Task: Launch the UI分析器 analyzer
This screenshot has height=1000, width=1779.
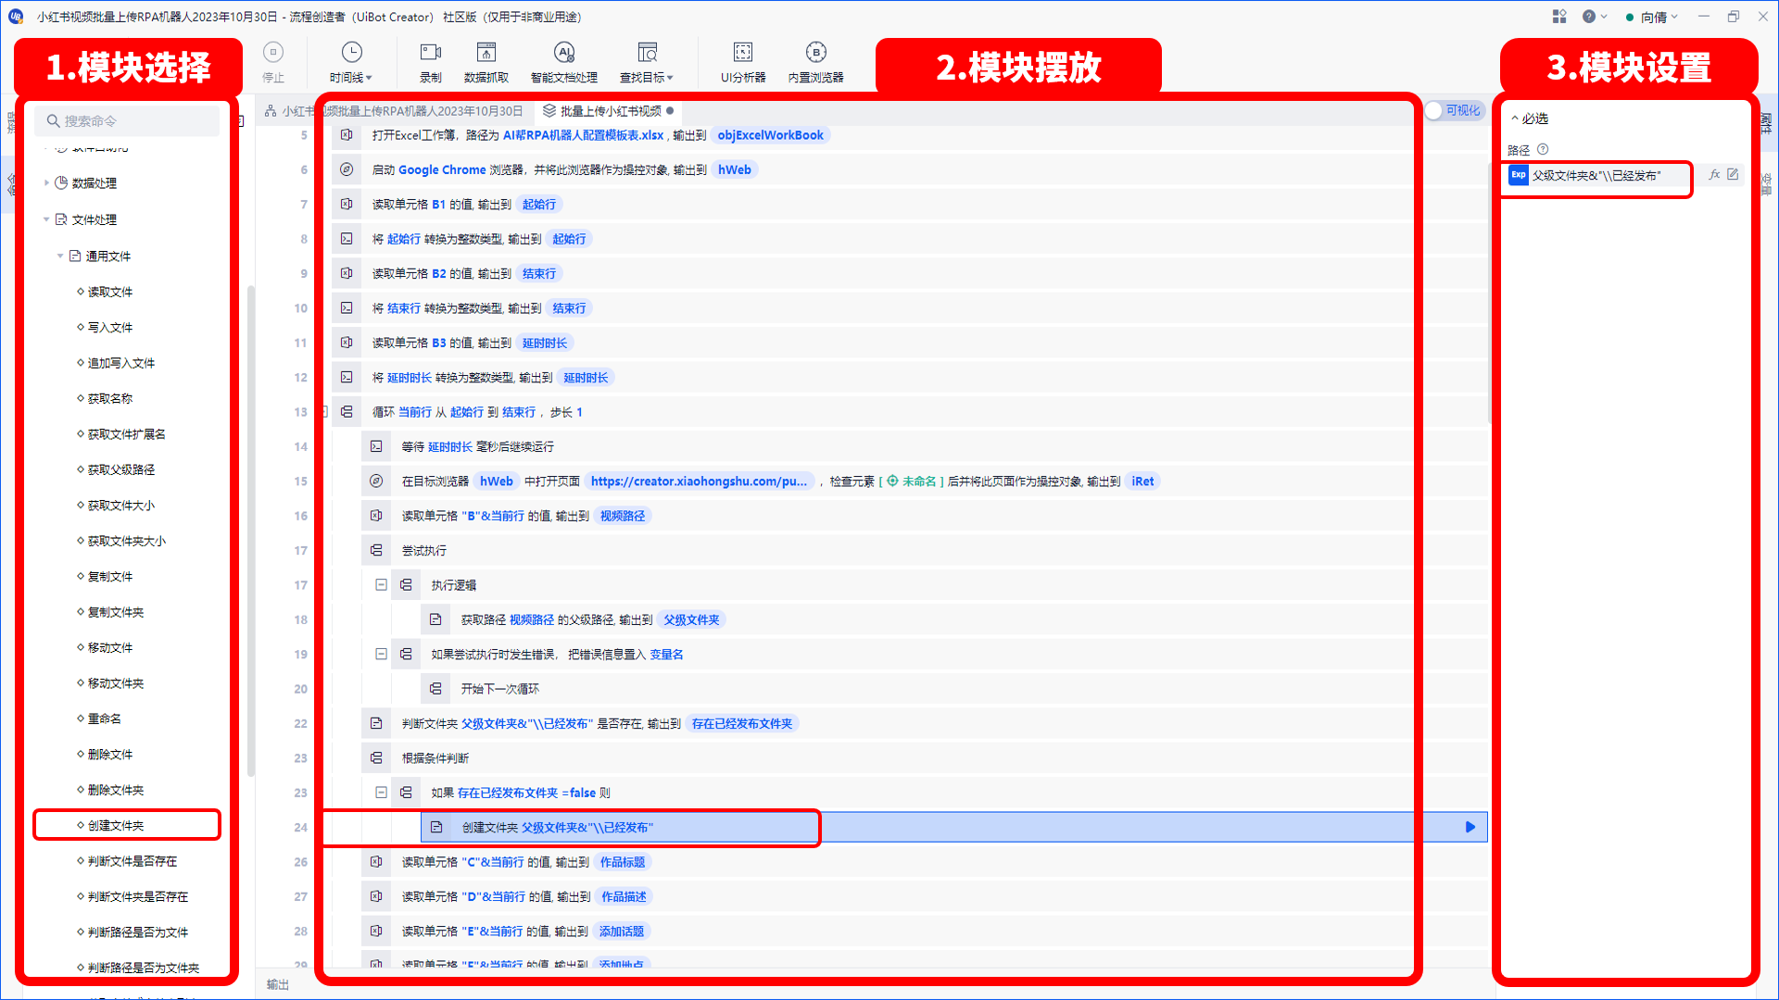Action: click(x=743, y=61)
